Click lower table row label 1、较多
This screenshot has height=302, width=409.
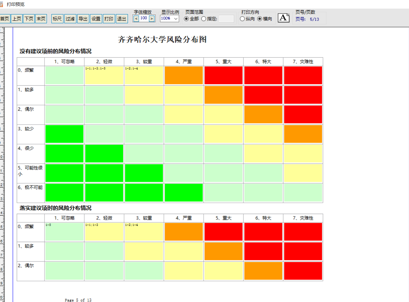(x=31, y=252)
